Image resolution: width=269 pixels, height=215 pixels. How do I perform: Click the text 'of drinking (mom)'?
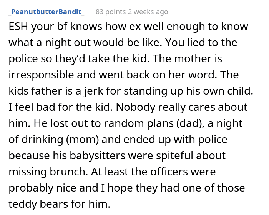point(54,140)
